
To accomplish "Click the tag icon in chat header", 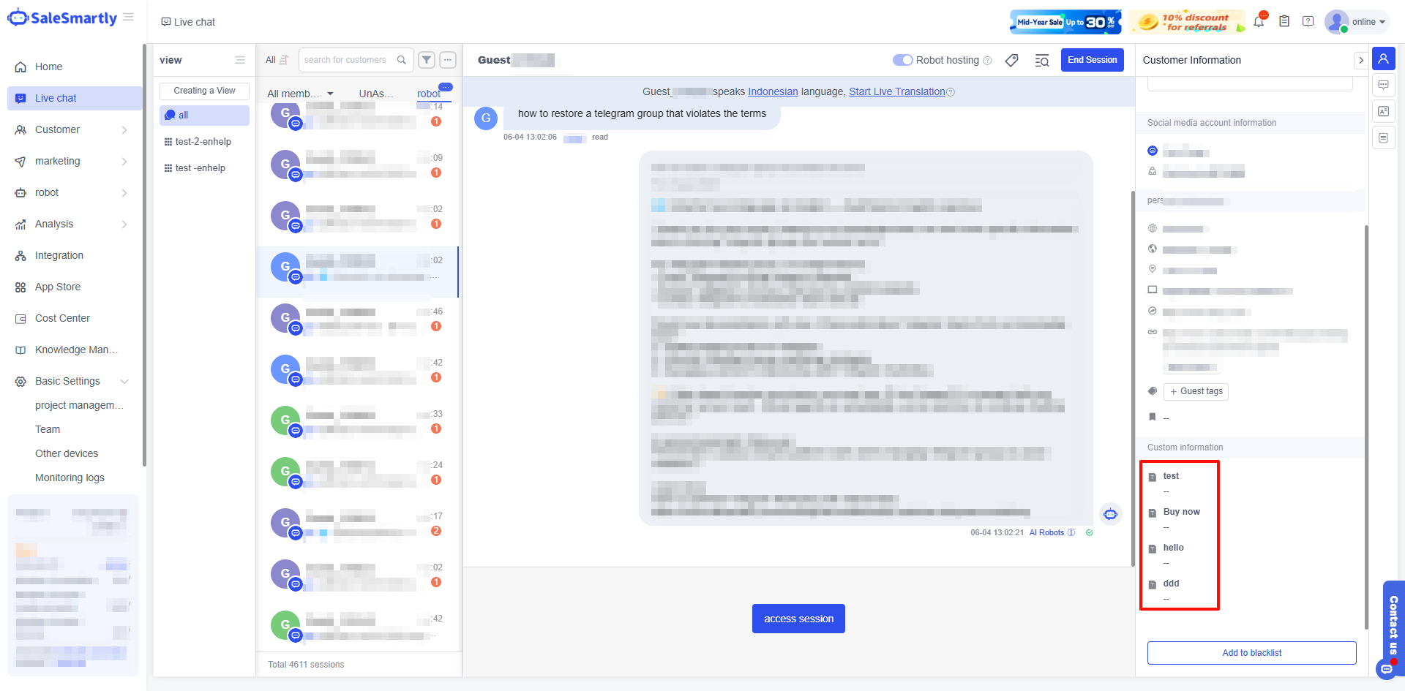I will point(1012,60).
